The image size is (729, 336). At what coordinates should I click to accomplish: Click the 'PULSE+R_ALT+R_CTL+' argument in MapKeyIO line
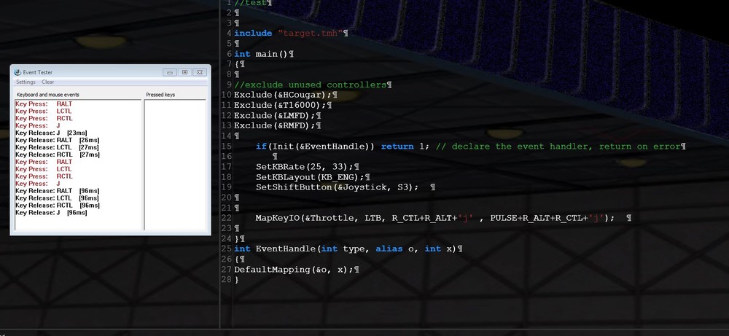pos(539,218)
